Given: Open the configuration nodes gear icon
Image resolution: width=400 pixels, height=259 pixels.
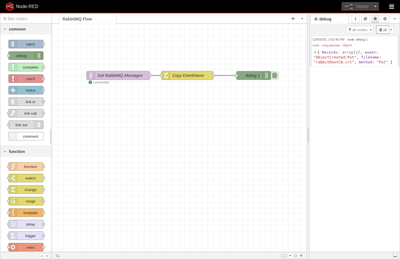Looking at the screenshot, I should (x=385, y=19).
